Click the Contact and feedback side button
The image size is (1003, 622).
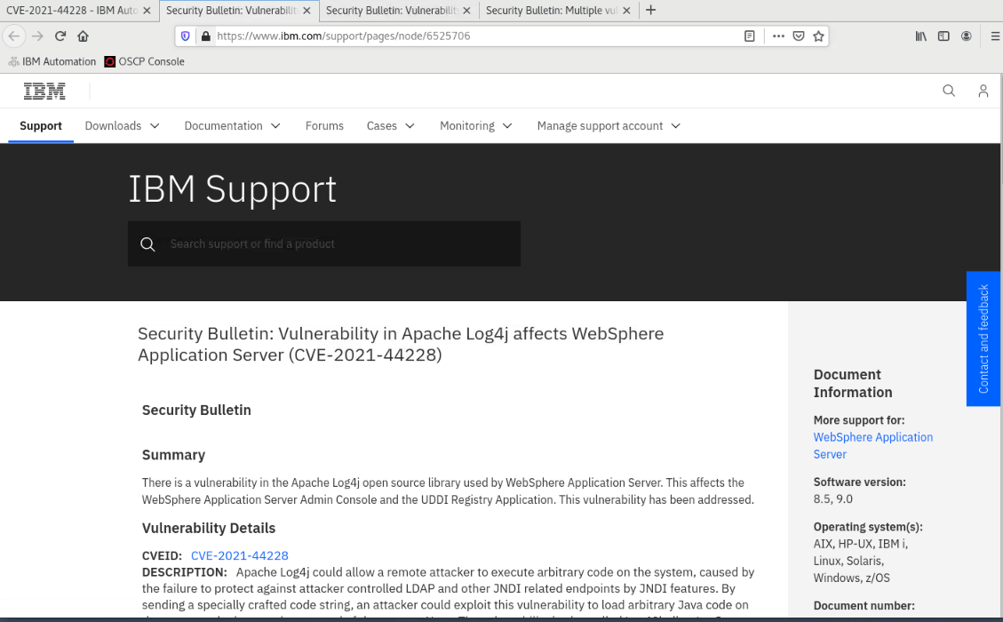[x=983, y=339]
